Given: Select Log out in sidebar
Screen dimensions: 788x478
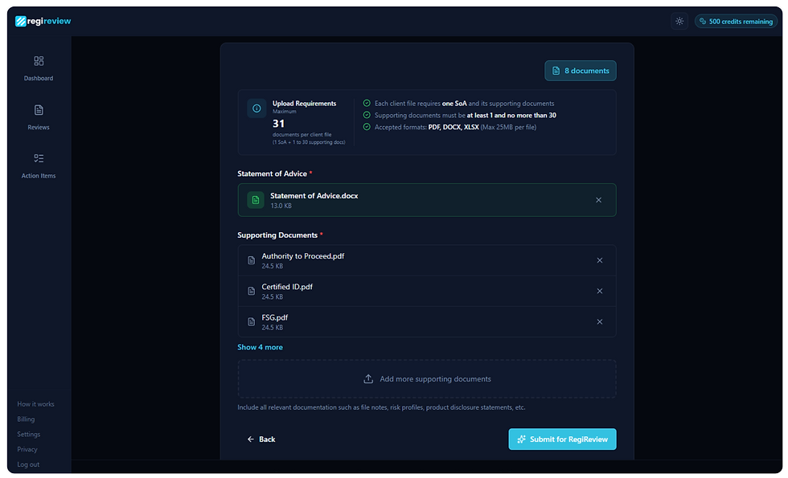Looking at the screenshot, I should [x=28, y=464].
